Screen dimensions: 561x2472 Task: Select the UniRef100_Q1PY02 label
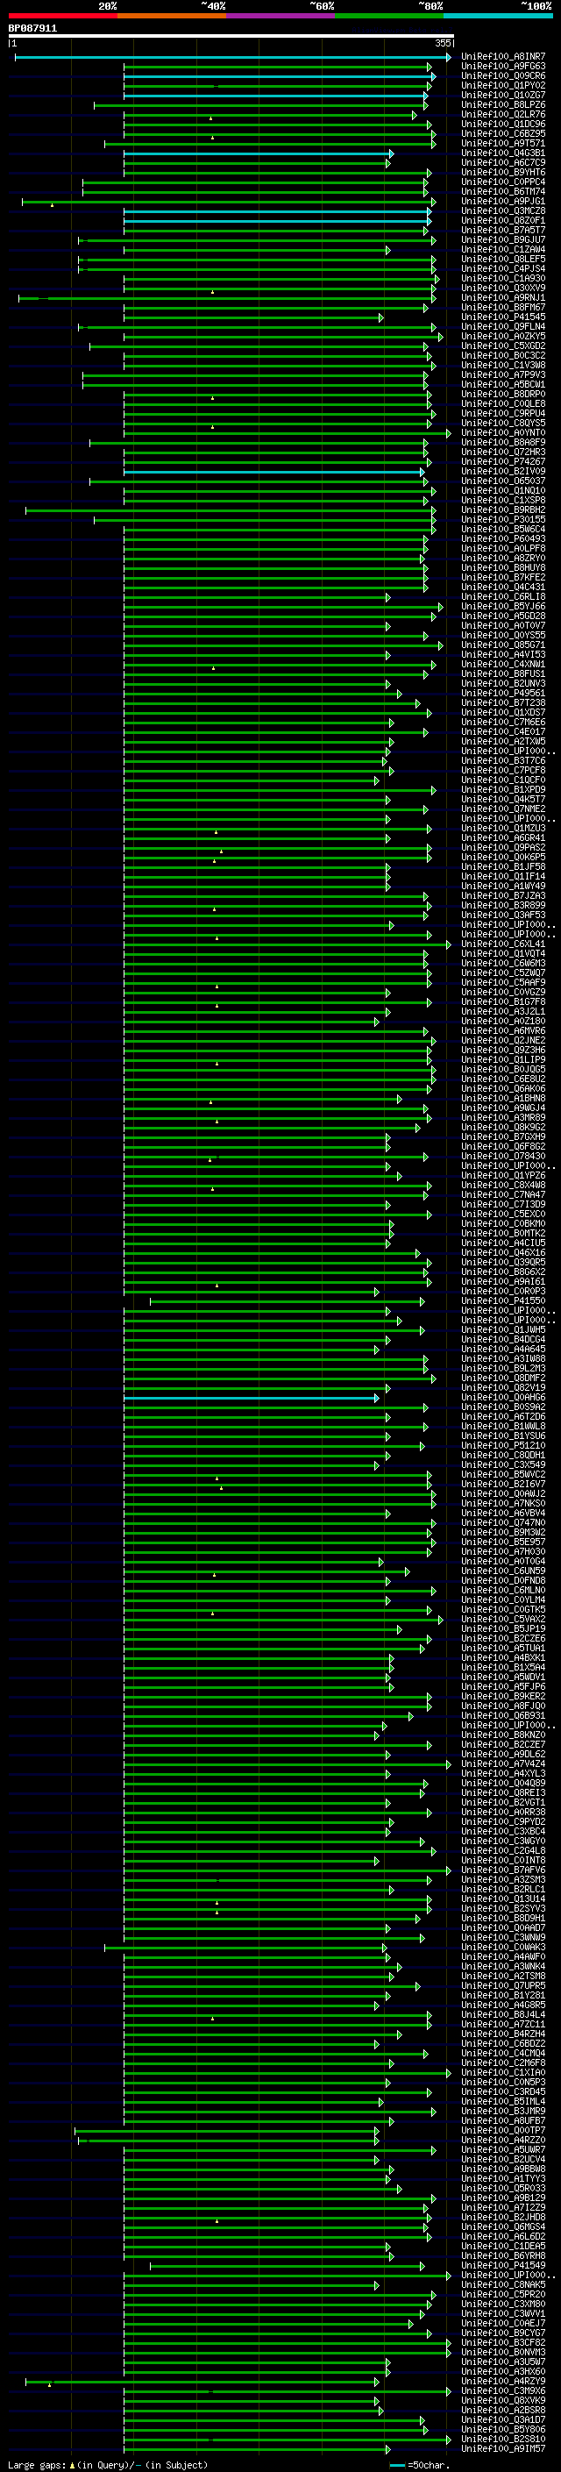(x=503, y=85)
